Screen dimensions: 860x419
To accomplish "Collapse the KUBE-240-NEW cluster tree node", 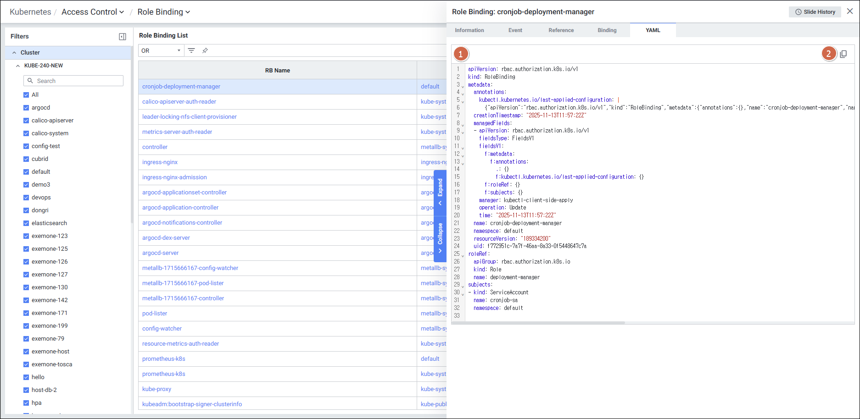I will (x=18, y=66).
